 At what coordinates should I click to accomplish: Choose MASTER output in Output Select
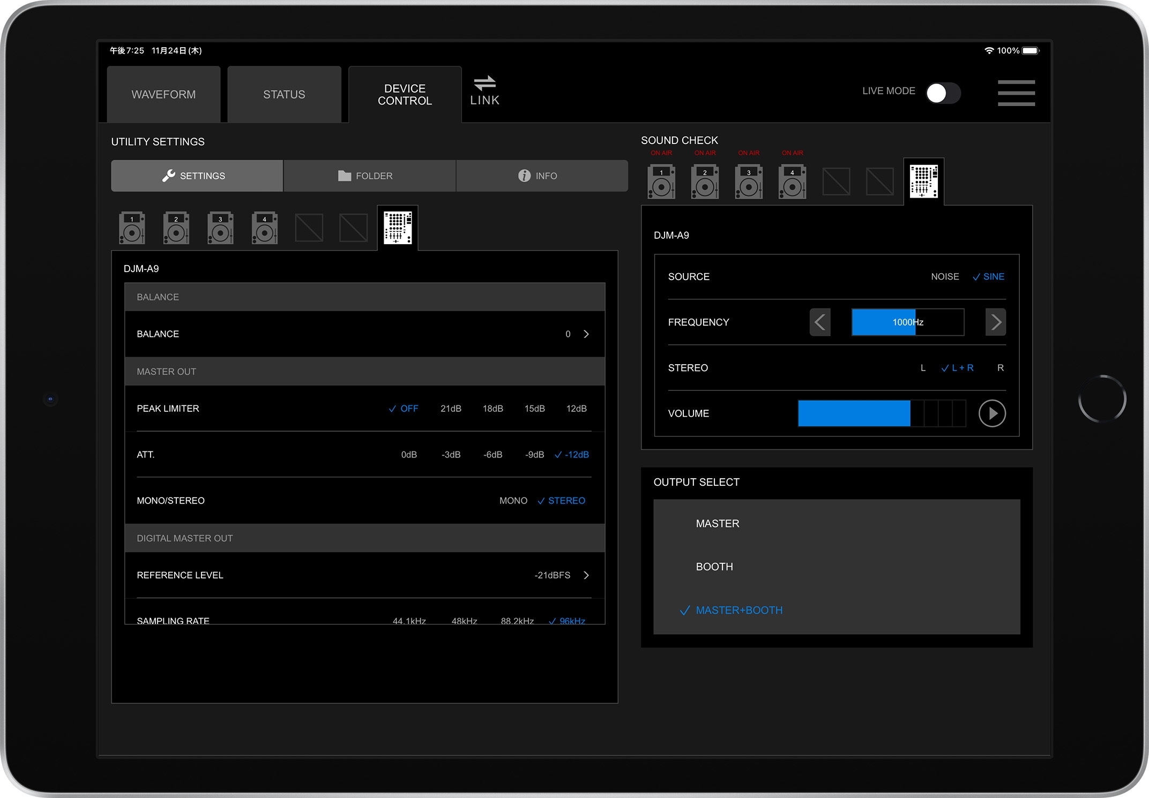coord(717,523)
